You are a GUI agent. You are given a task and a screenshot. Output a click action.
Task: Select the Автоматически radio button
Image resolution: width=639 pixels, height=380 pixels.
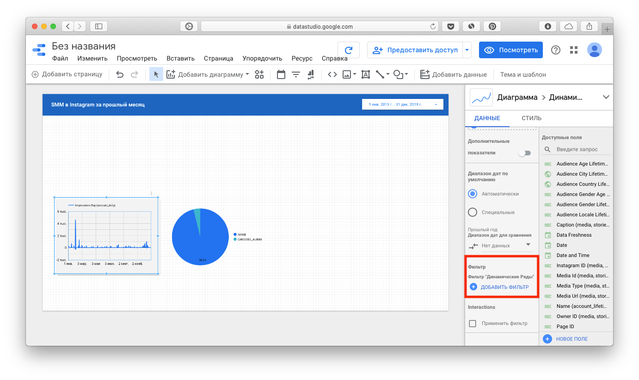pos(473,194)
